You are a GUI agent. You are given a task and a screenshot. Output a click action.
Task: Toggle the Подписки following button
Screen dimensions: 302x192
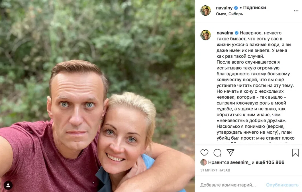[254, 8]
